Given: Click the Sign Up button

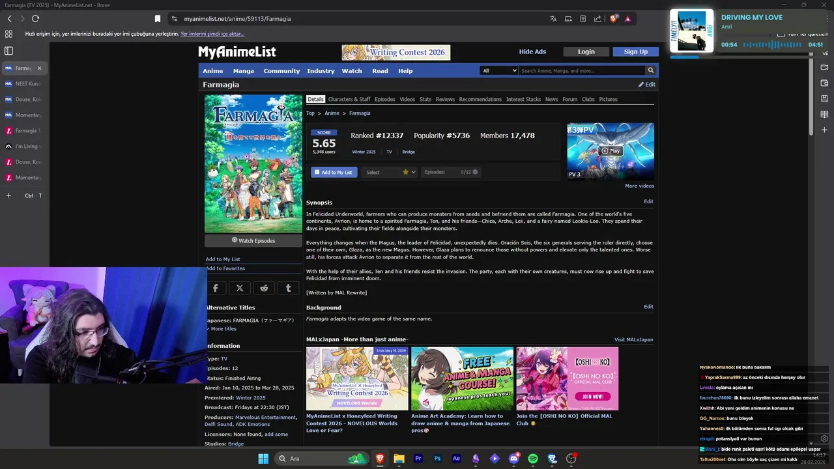Looking at the screenshot, I should (x=635, y=51).
